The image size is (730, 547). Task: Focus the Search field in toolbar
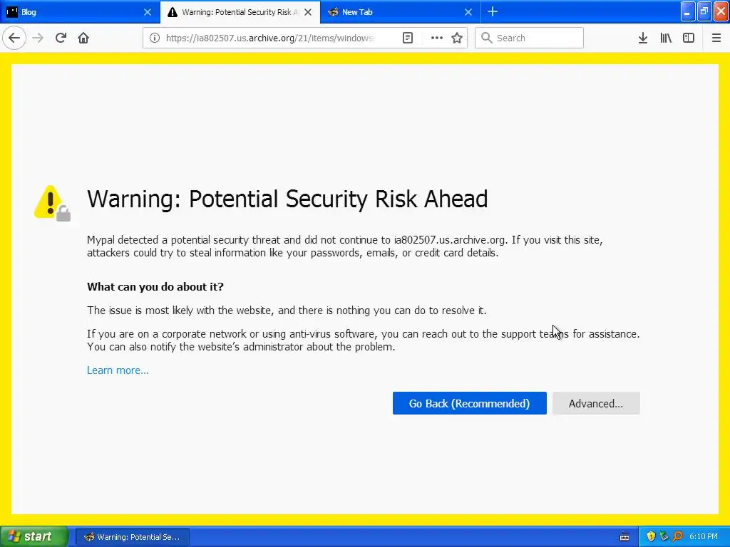[529, 38]
